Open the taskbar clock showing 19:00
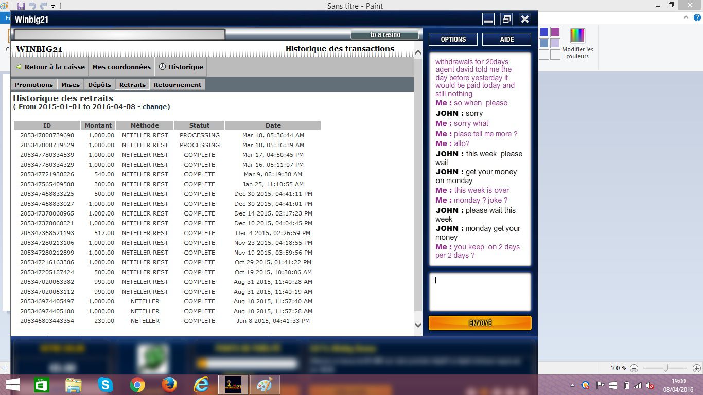The height and width of the screenshot is (395, 703). pos(678,385)
